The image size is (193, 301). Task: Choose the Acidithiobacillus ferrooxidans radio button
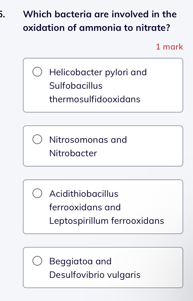37,194
